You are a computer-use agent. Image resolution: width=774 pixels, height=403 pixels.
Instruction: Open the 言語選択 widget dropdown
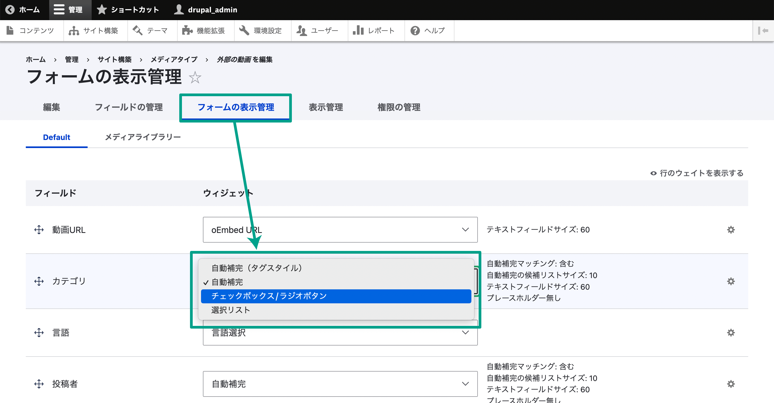click(x=340, y=332)
